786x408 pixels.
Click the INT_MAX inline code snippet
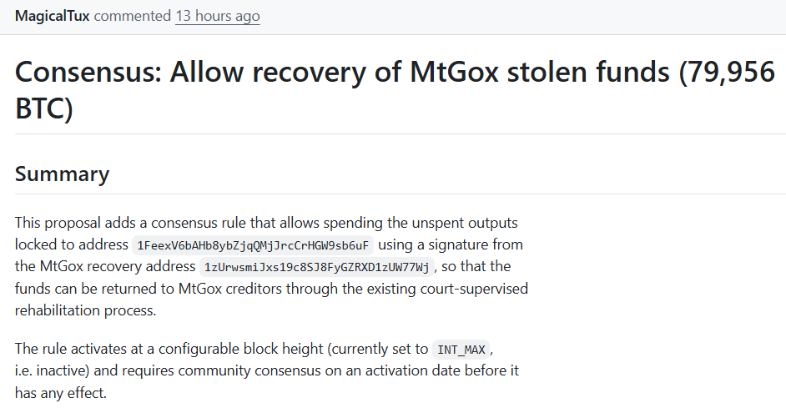[461, 349]
